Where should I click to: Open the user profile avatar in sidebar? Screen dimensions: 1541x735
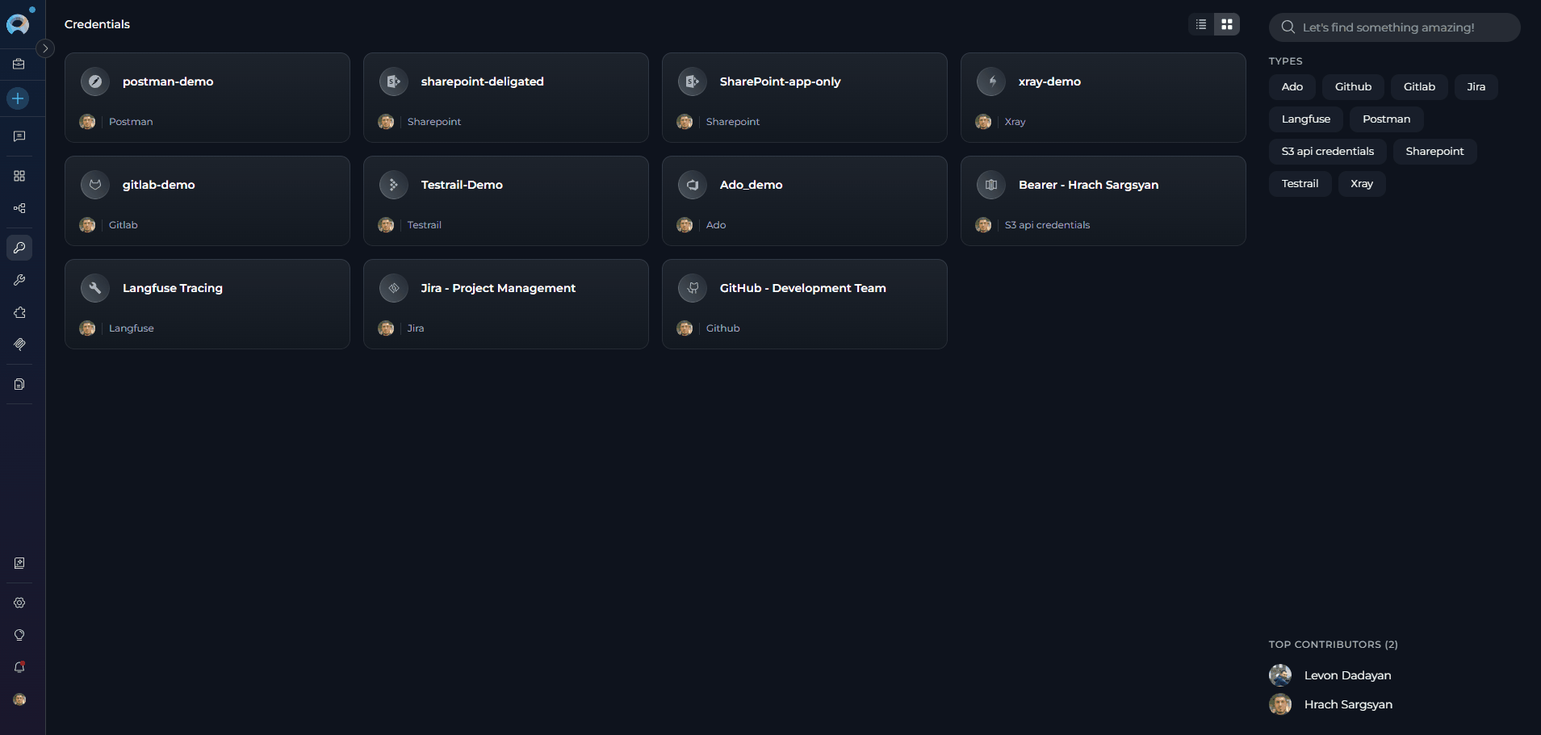pyautogui.click(x=19, y=700)
